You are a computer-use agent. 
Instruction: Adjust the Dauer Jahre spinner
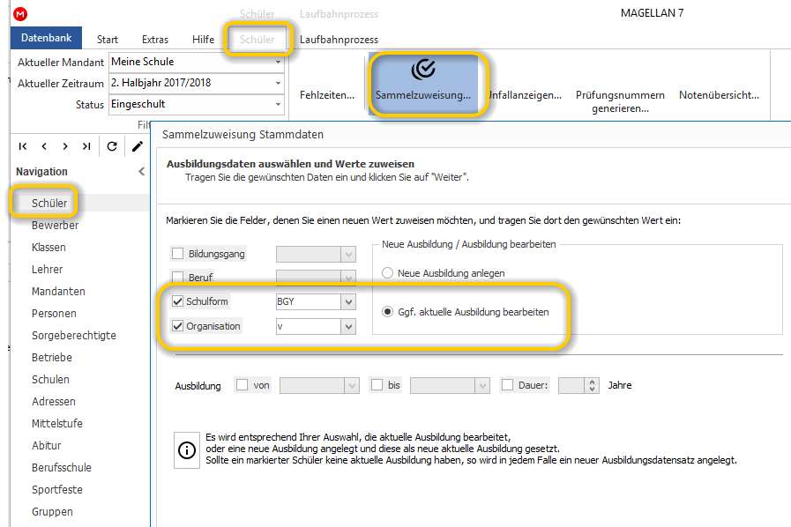592,386
